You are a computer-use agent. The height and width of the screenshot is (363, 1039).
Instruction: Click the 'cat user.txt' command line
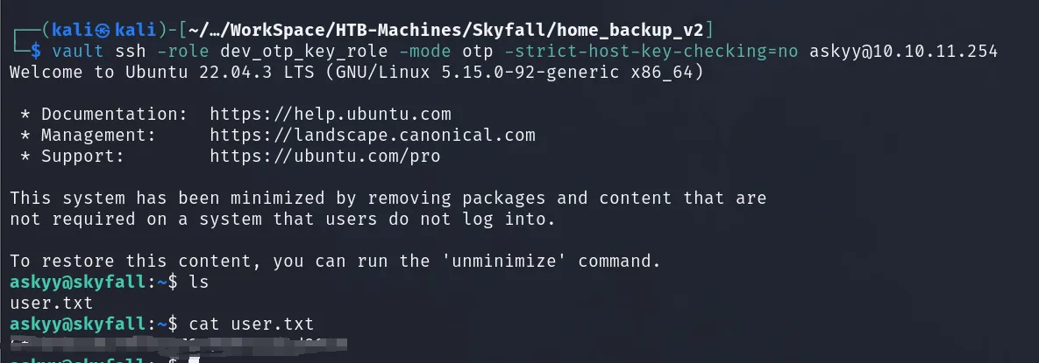251,324
